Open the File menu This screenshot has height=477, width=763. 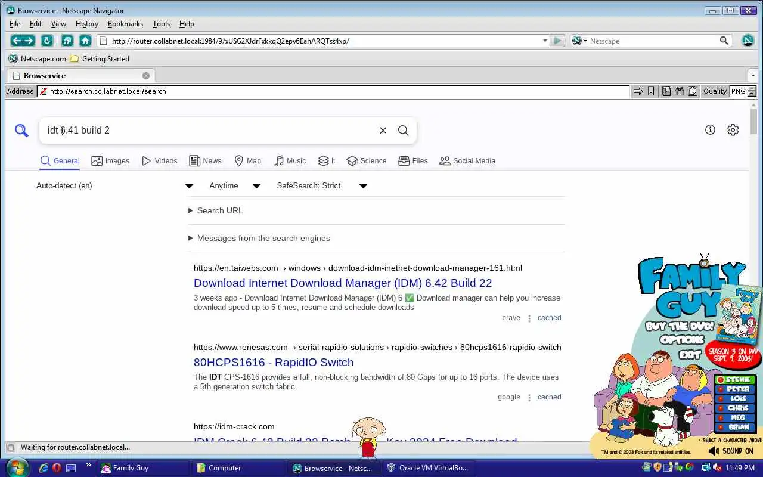click(x=15, y=24)
